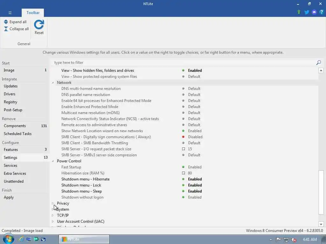Go to the Extra Services page
326x244 pixels.
[x=25, y=173]
